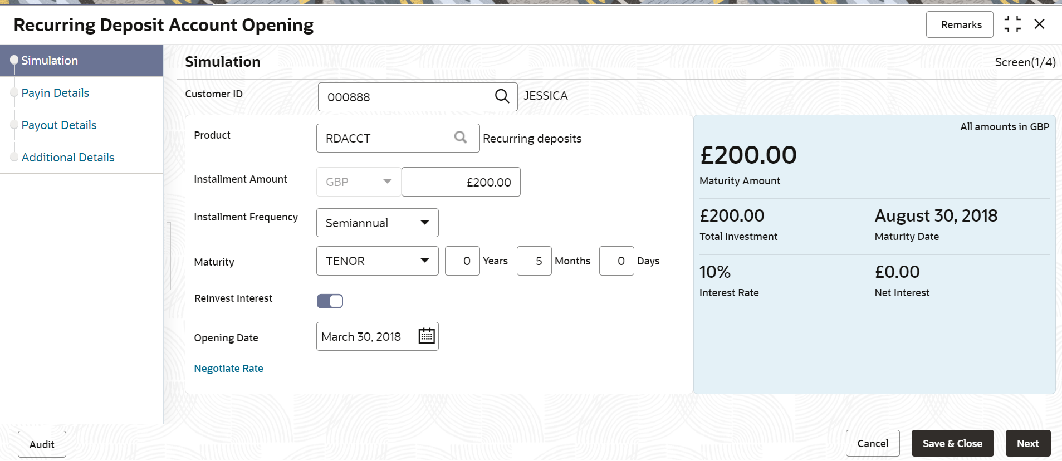Screen dimensions: 1062x461
Task: Go to Payin Details step
Action: 55,93
